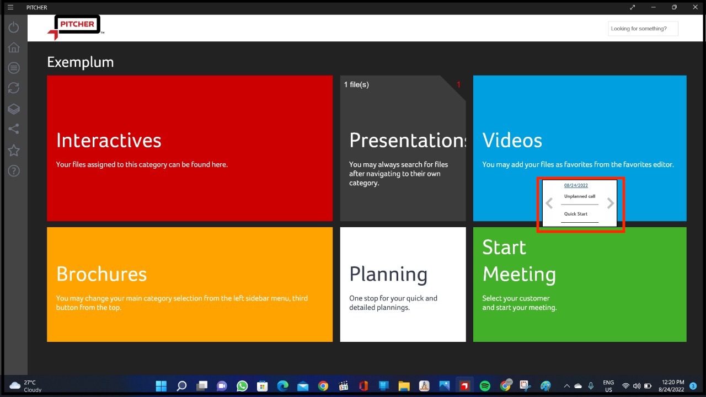The width and height of the screenshot is (706, 397).
Task: Open the list menu icon in sidebar
Action: coord(14,67)
